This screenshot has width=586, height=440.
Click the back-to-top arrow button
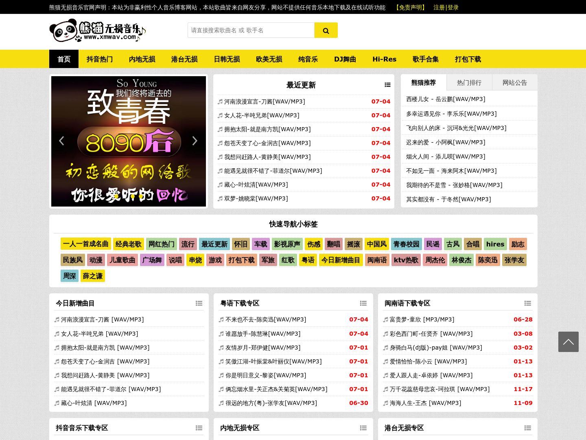tap(569, 341)
